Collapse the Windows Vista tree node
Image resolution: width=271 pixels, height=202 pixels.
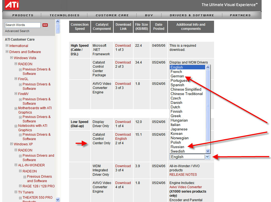pos(12,58)
